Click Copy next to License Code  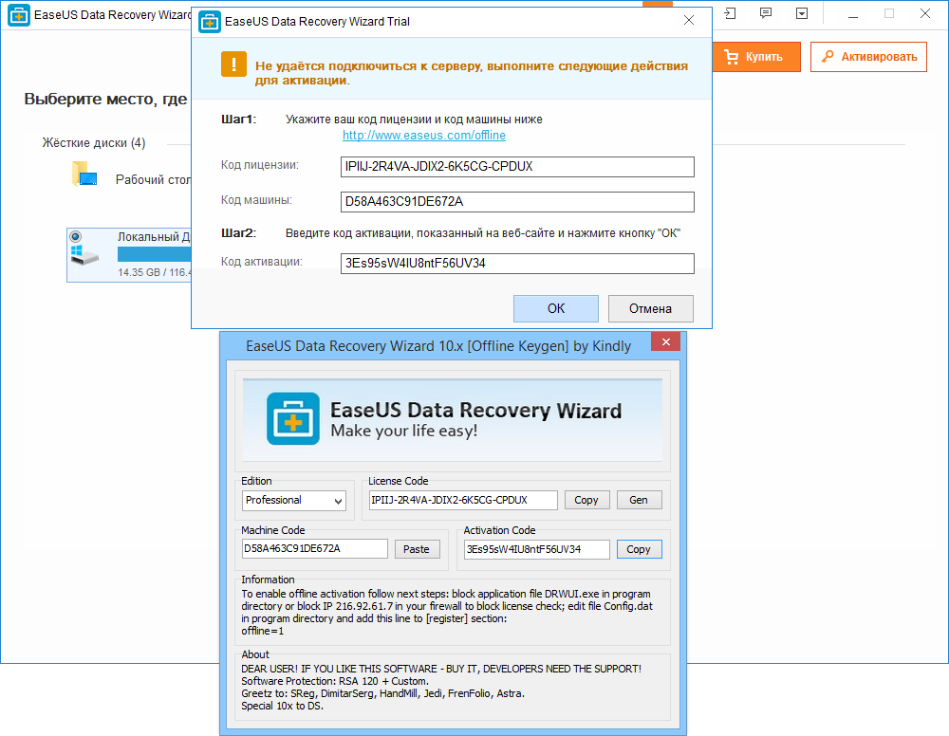(586, 500)
